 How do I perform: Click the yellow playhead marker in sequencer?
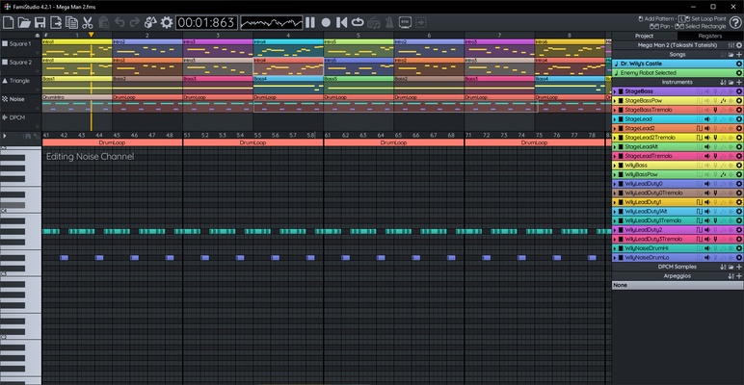tap(92, 35)
